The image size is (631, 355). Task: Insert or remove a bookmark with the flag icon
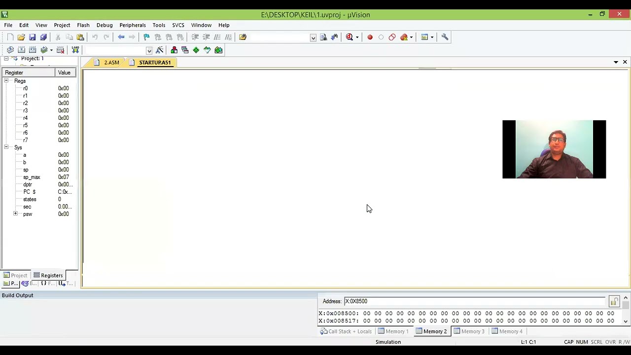(x=146, y=37)
